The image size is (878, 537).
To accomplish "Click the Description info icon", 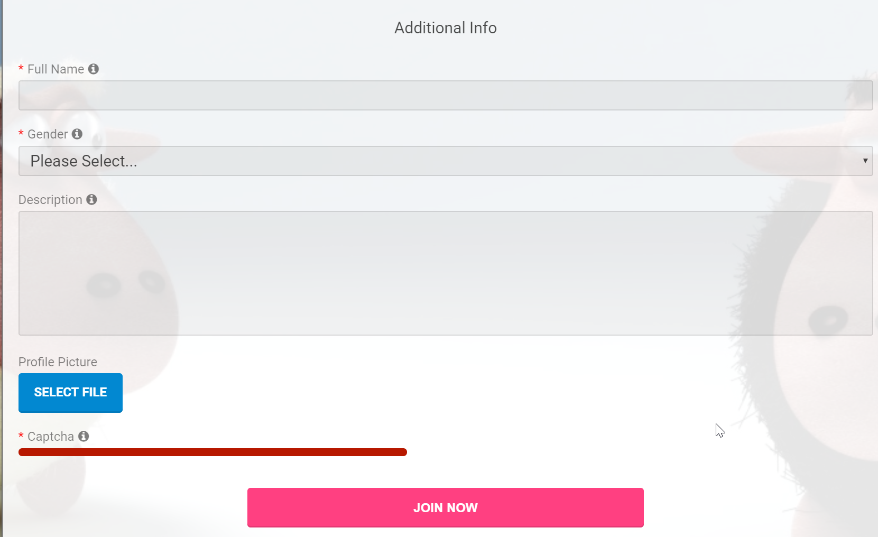I will (x=91, y=199).
